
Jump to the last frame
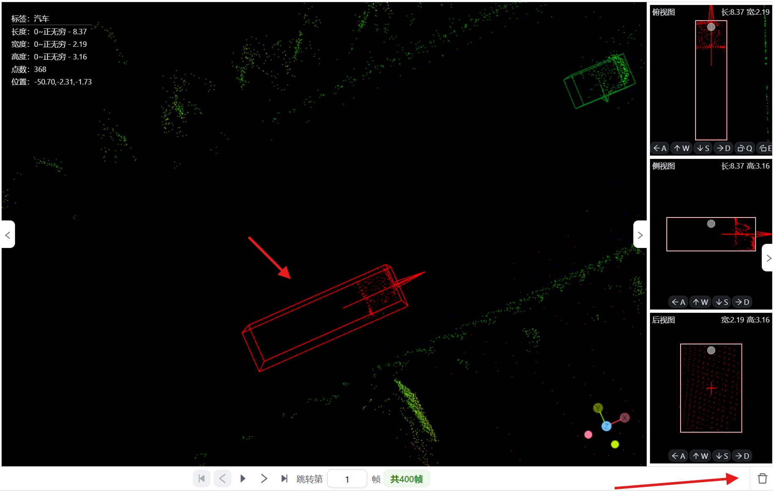[284, 478]
